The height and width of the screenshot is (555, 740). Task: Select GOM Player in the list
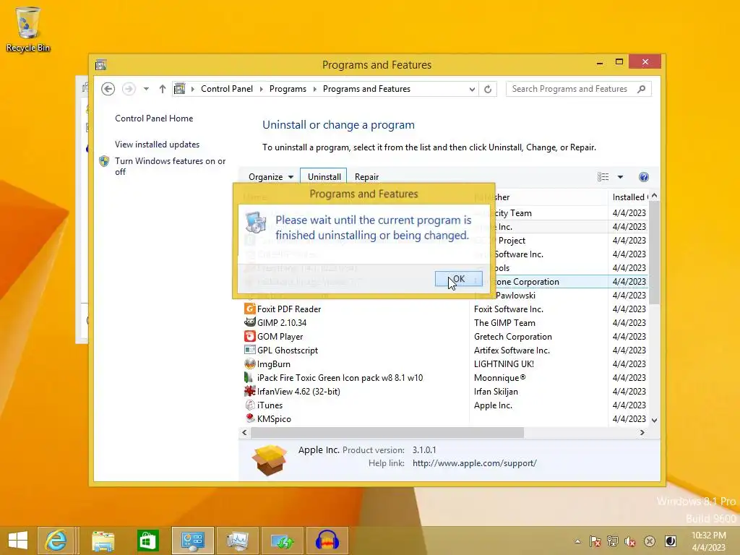click(444, 337)
